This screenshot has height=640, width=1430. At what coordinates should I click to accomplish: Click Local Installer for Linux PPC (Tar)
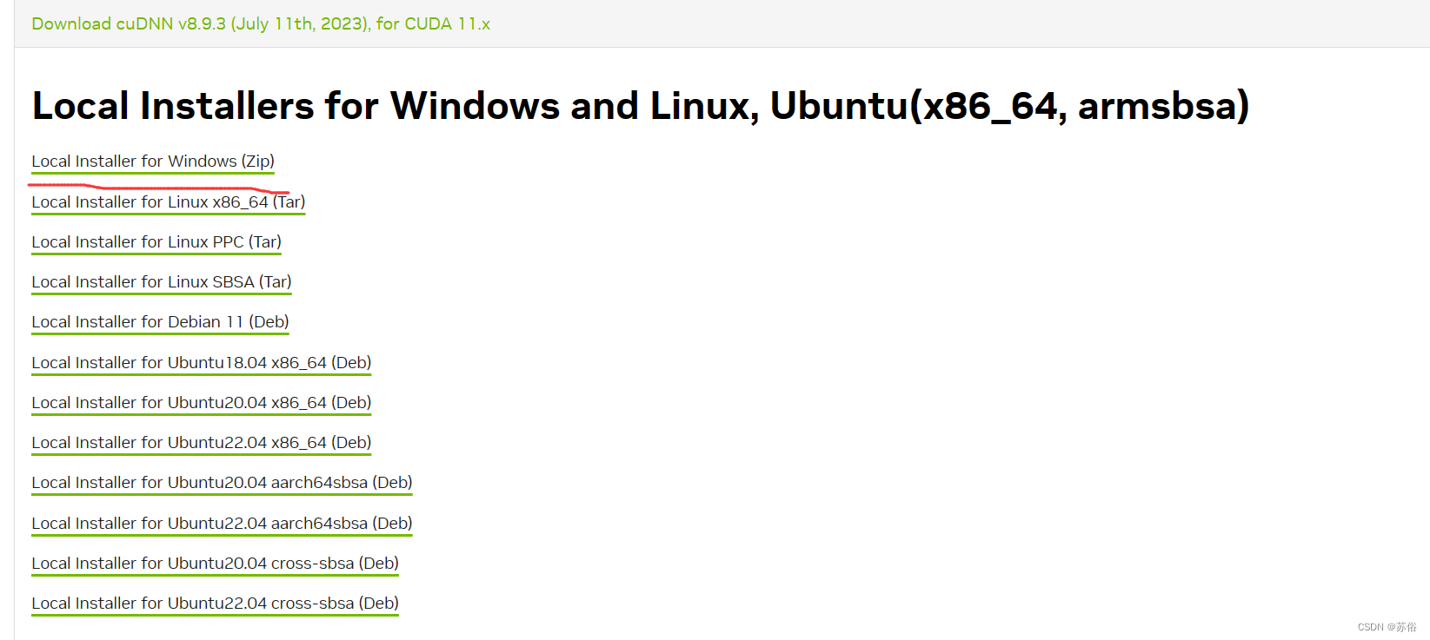156,241
